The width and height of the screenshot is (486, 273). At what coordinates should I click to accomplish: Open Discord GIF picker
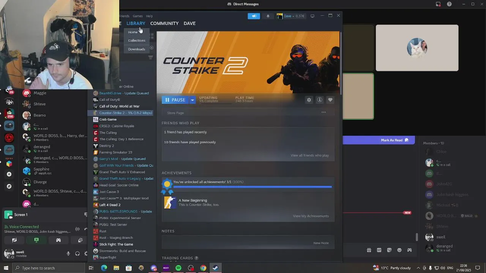pyautogui.click(x=379, y=250)
